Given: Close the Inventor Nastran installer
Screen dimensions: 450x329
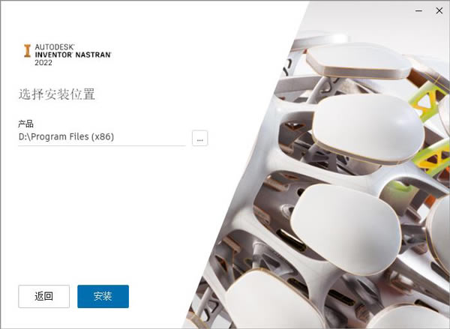Looking at the screenshot, I should click(x=439, y=11).
